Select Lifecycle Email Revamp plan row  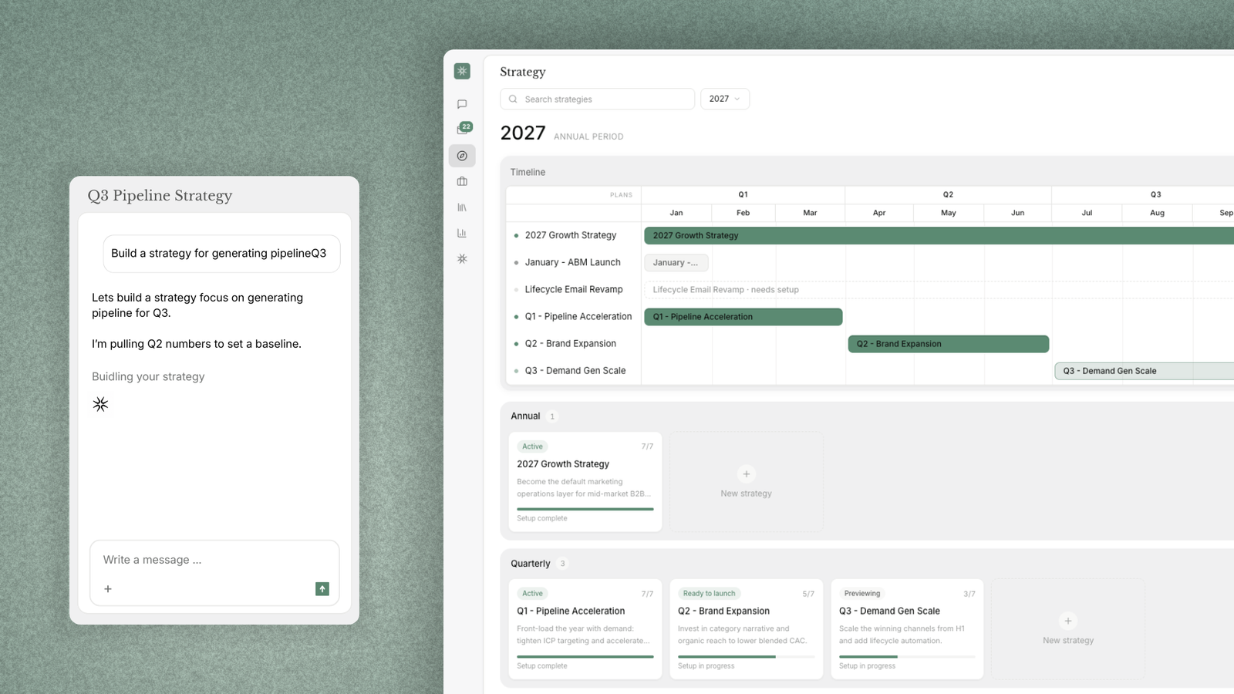[573, 289]
